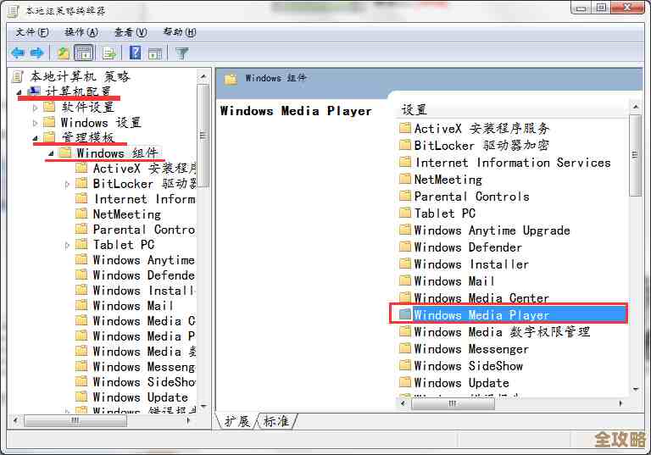Select Windows Media 数字权限管理 in right list
Image resolution: width=651 pixels, height=455 pixels.
click(502, 331)
